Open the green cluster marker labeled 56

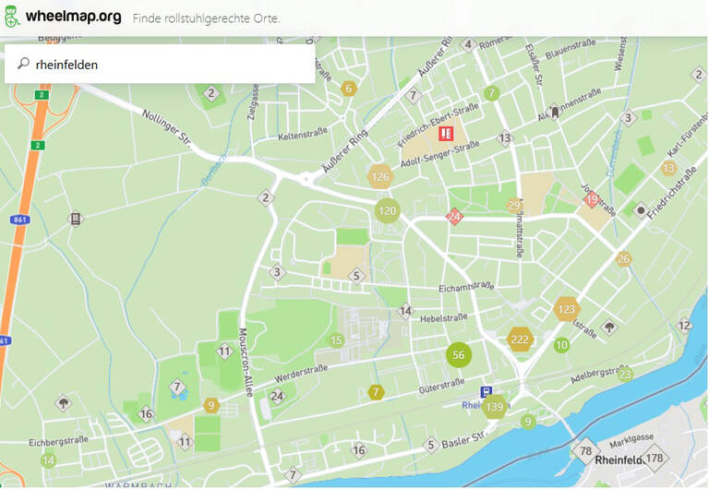[x=459, y=355]
